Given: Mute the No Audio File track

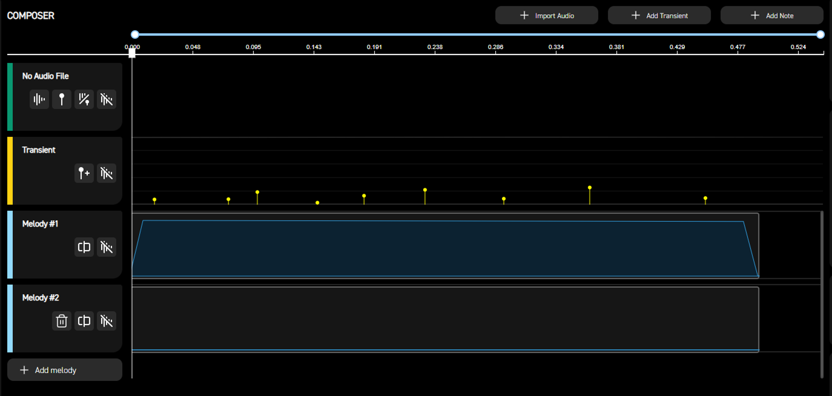Looking at the screenshot, I should [106, 99].
